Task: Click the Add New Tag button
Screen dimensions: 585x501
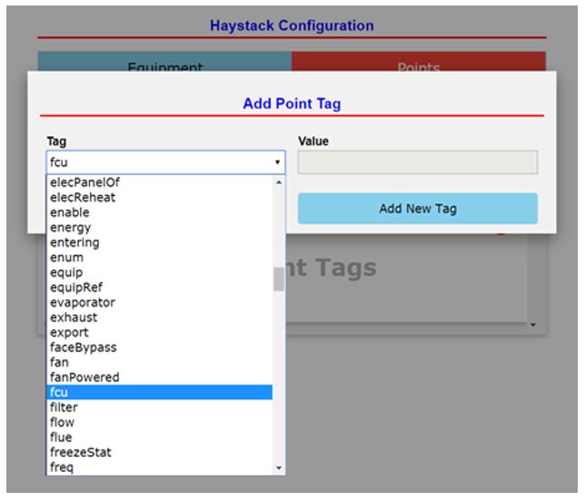Action: click(x=418, y=209)
